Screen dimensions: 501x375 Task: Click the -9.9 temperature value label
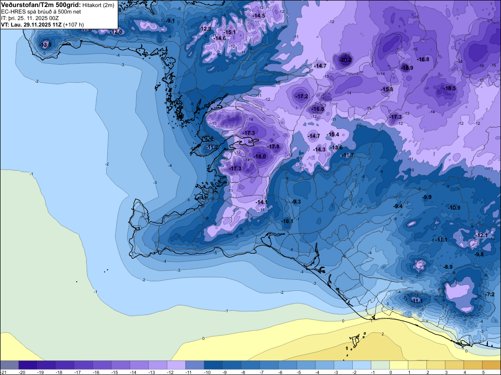pos(427,197)
